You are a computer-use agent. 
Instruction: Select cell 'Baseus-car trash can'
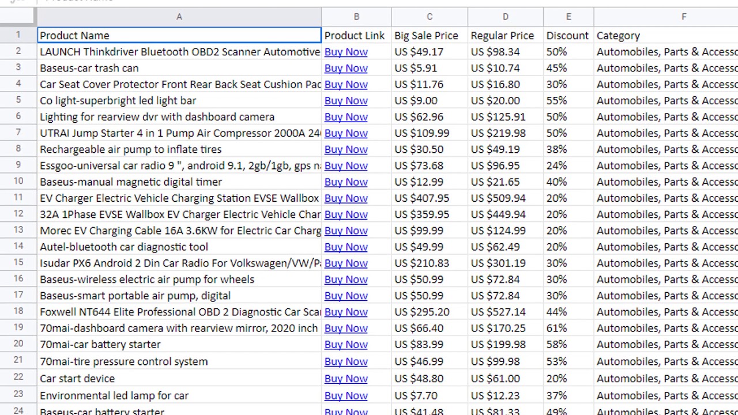click(x=179, y=68)
